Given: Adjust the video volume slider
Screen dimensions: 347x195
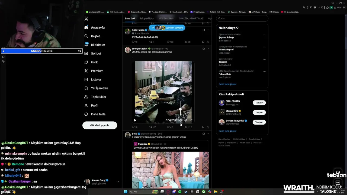Looking at the screenshot, I should (180, 109).
